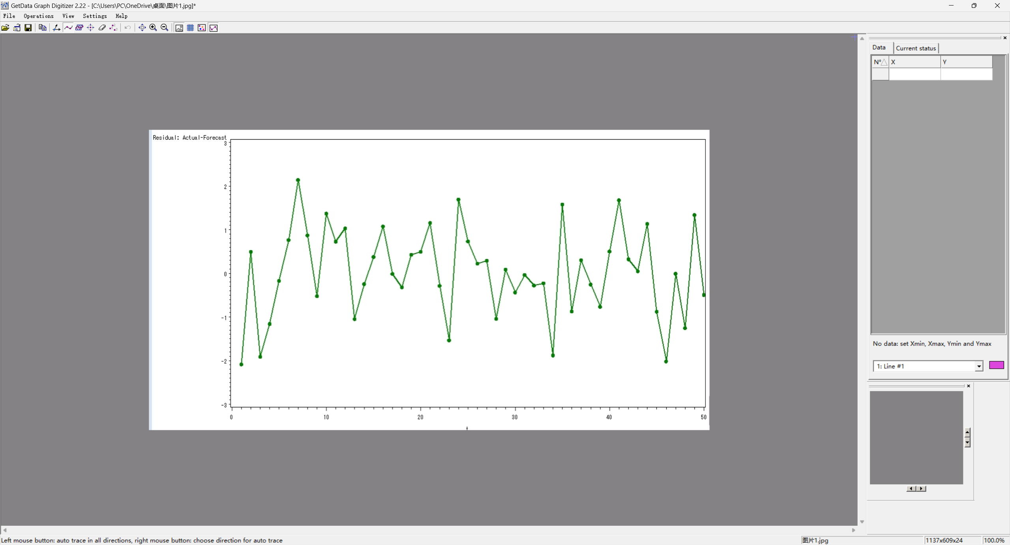The width and height of the screenshot is (1010, 545).
Task: Click the Open image file icon
Action: (x=6, y=28)
